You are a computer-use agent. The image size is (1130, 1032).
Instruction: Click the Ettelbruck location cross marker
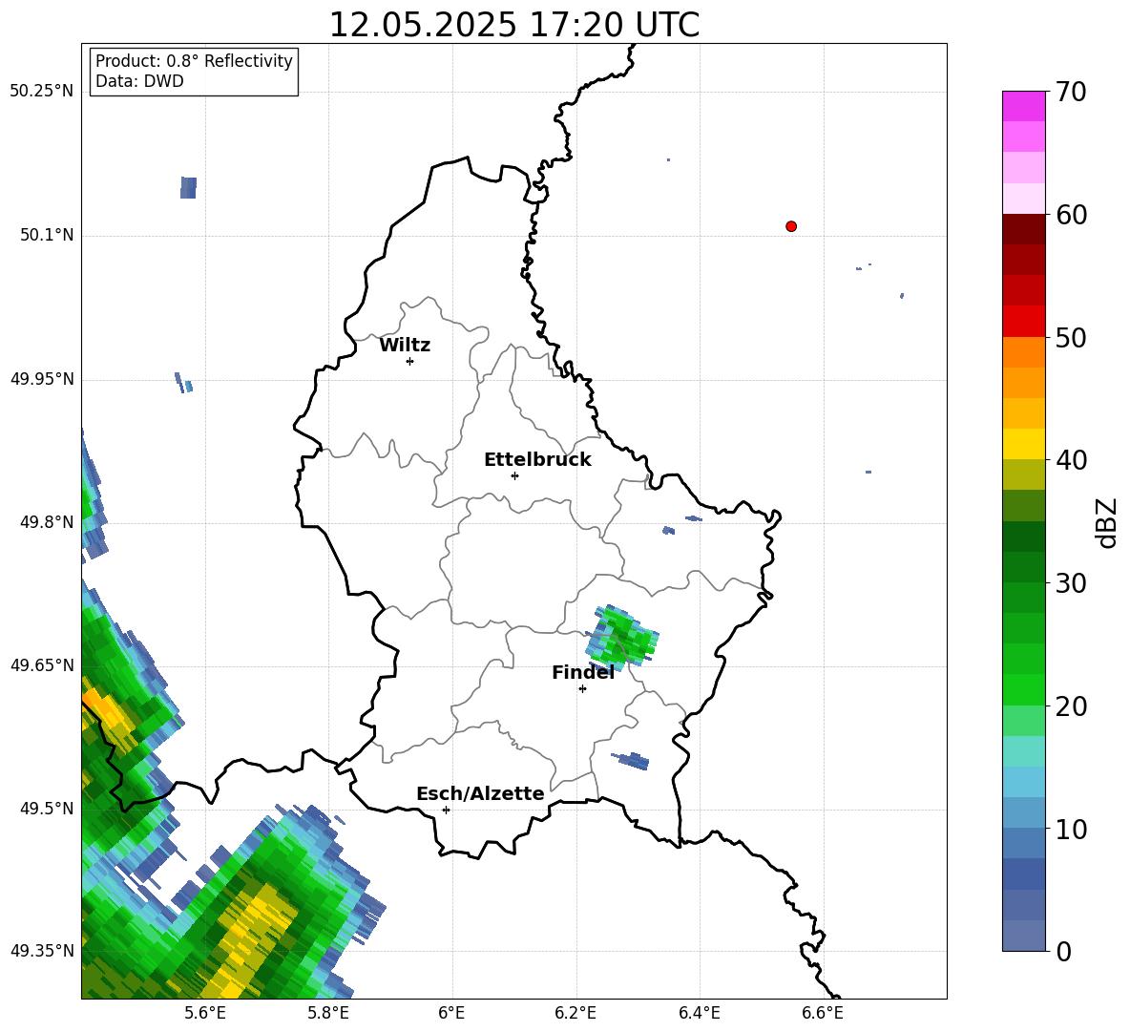click(x=514, y=475)
